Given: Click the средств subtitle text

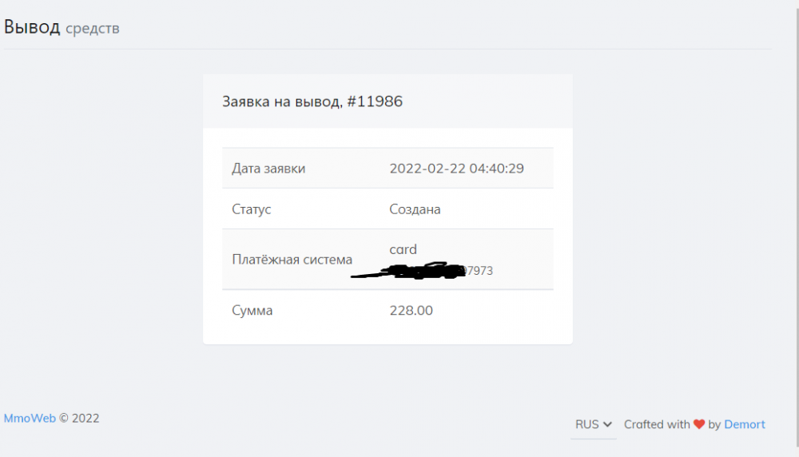Looking at the screenshot, I should [93, 29].
